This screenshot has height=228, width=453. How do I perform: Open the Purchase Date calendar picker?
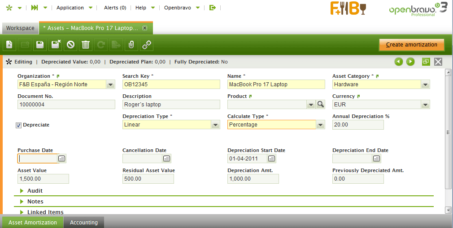pyautogui.click(x=62, y=159)
